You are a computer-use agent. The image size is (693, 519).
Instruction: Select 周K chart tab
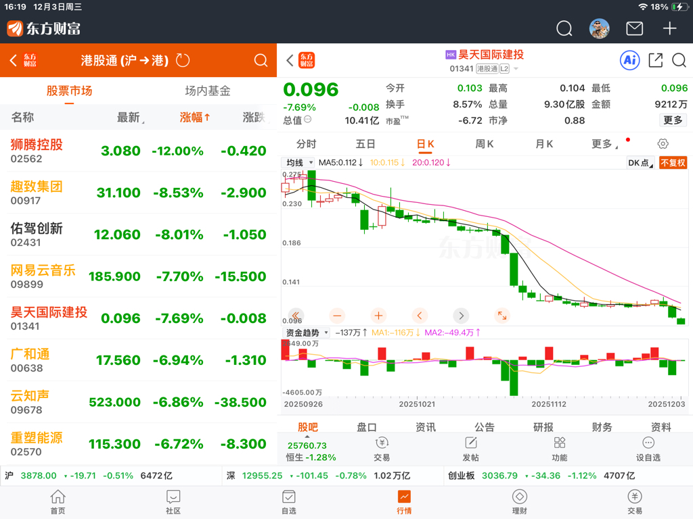[484, 144]
